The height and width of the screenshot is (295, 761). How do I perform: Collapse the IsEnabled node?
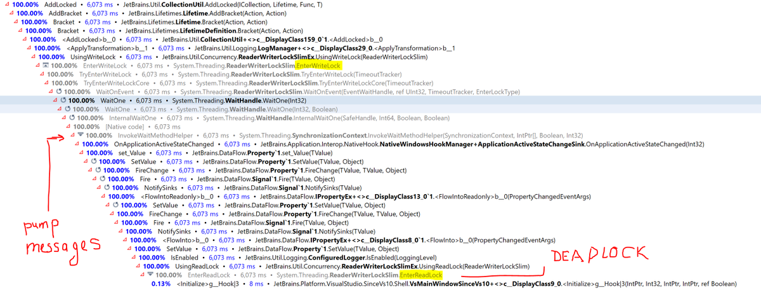point(134,258)
